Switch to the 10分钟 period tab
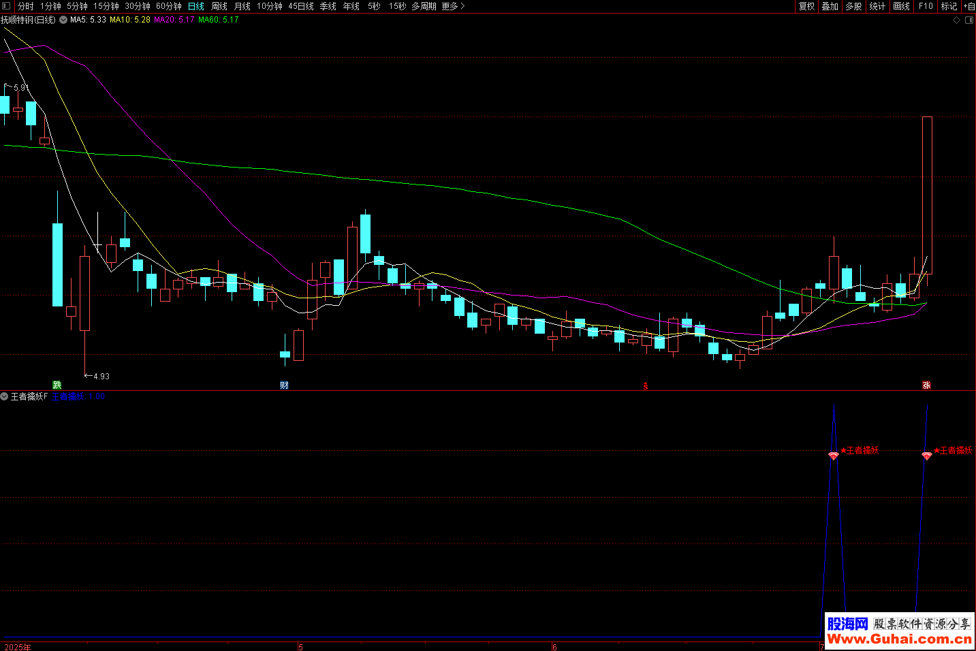The image size is (976, 651). (x=270, y=6)
